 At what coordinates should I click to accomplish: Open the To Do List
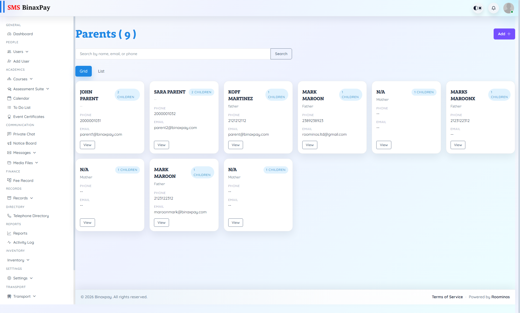22,107
